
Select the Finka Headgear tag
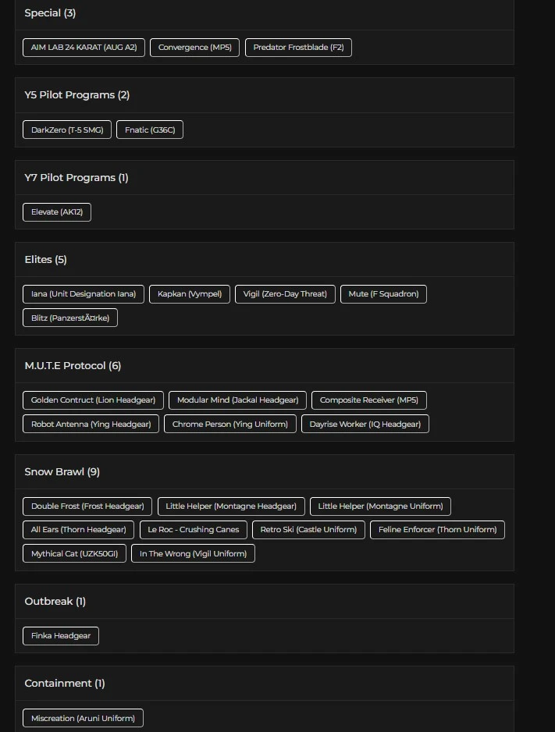point(61,636)
